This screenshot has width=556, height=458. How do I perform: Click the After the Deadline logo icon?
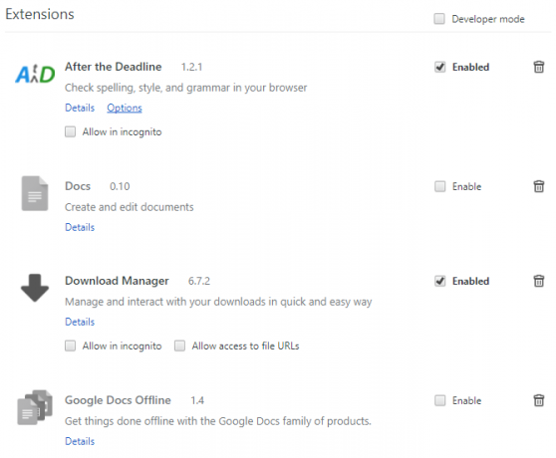[x=35, y=74]
